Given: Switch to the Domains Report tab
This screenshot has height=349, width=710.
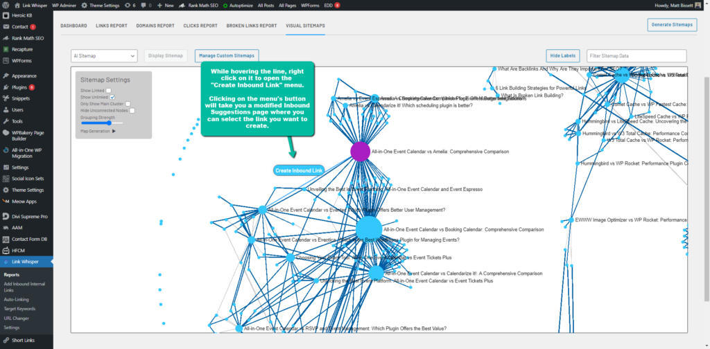Looking at the screenshot, I should 155,26.
